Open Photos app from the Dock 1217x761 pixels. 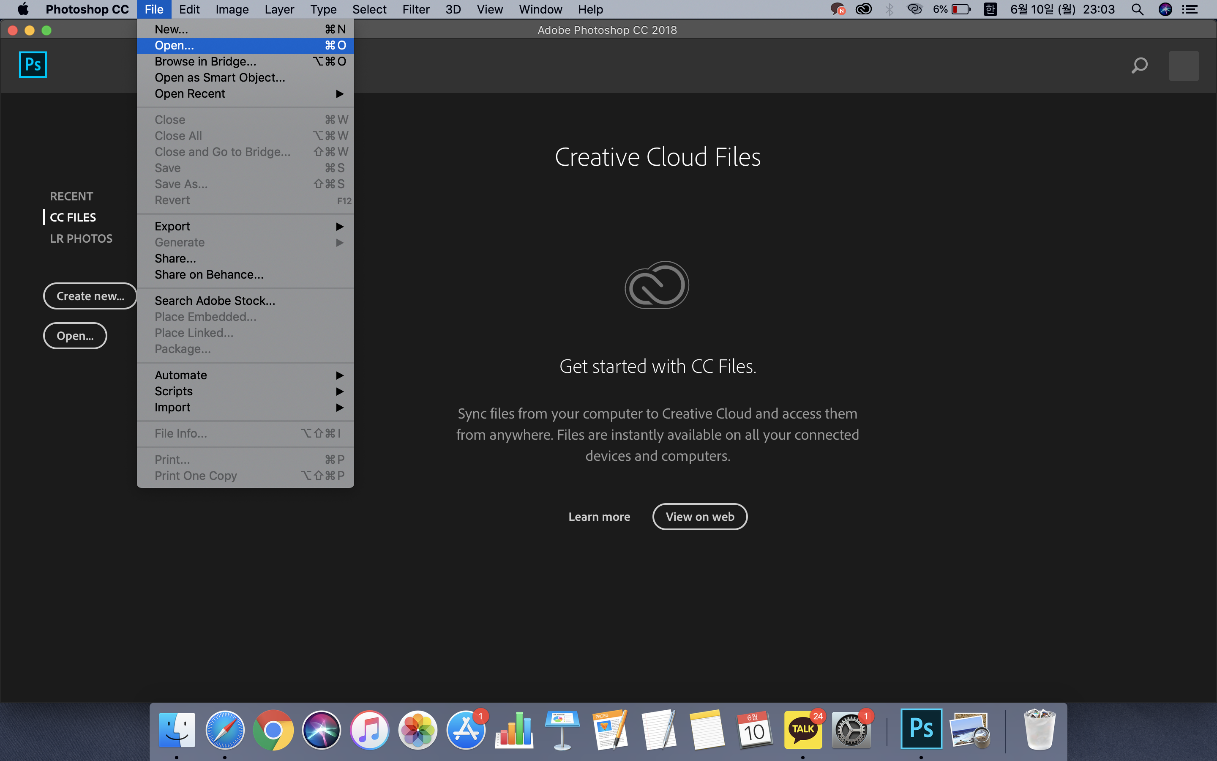418,729
